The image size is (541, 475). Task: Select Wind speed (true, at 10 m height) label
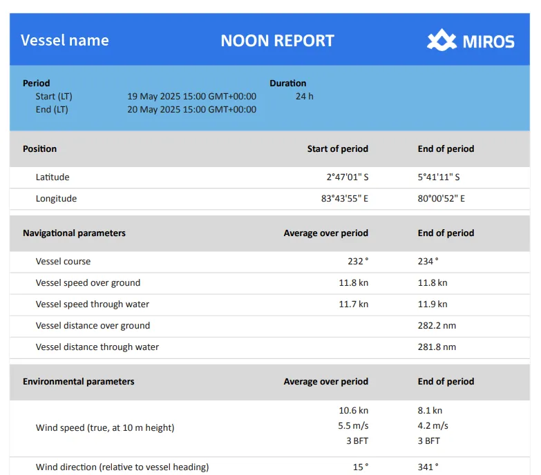(x=105, y=428)
